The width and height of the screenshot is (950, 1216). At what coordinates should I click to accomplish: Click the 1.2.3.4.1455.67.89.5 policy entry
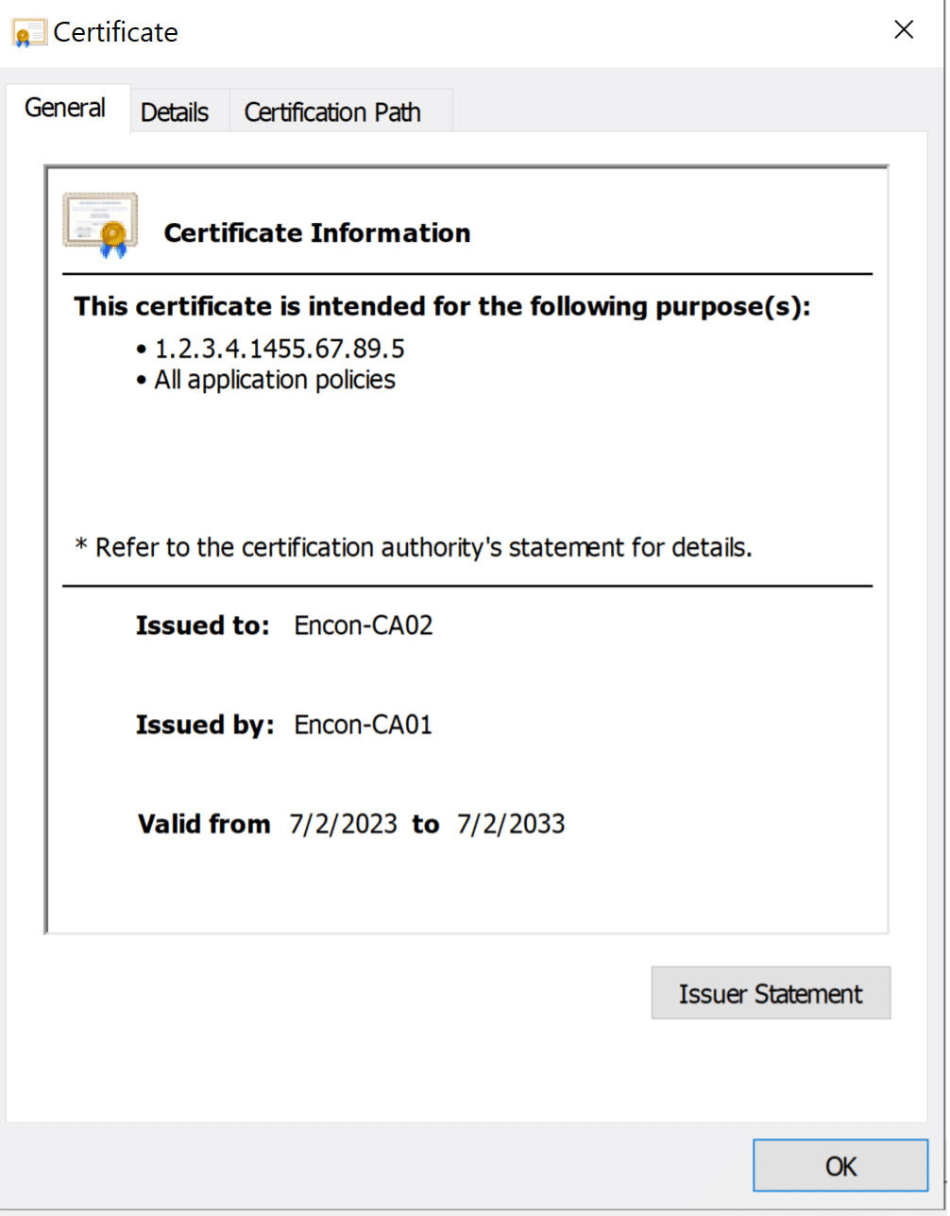click(280, 349)
